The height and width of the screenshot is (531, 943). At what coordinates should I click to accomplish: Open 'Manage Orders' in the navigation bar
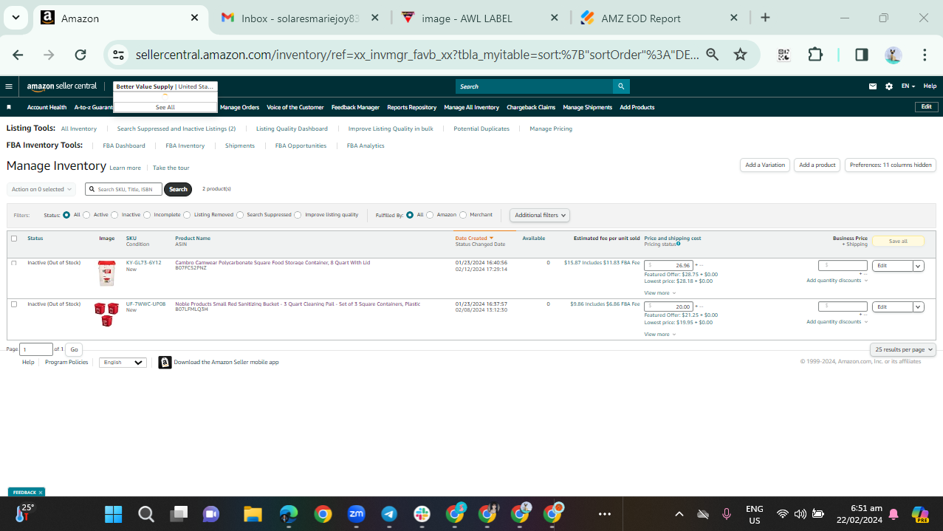point(239,107)
